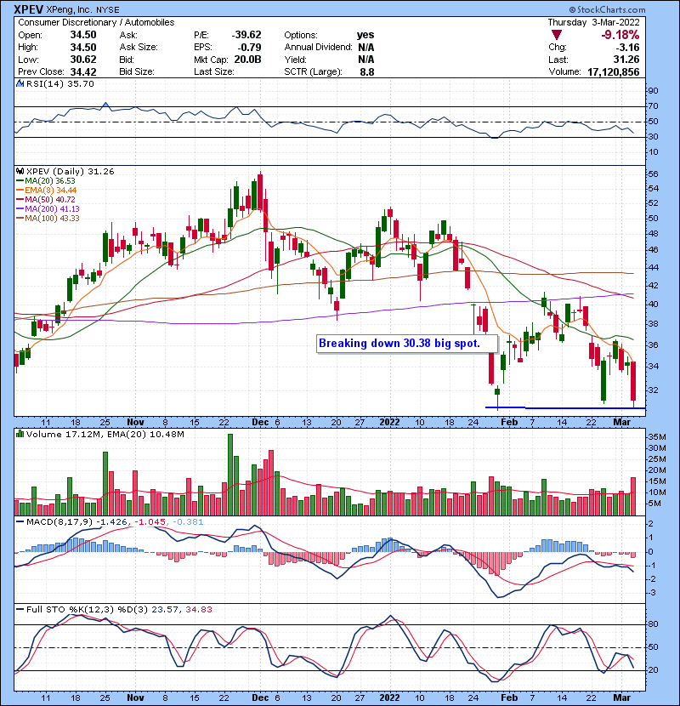Click the Feb label on the price chart's date axis
This screenshot has height=706, width=680.
[509, 423]
